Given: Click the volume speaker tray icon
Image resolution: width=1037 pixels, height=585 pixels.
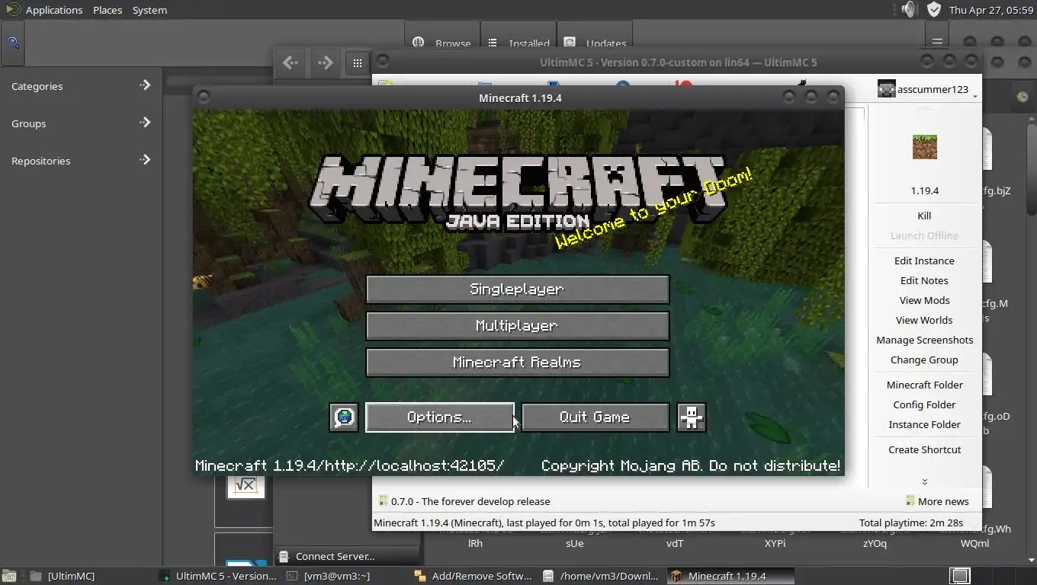Looking at the screenshot, I should [x=908, y=10].
